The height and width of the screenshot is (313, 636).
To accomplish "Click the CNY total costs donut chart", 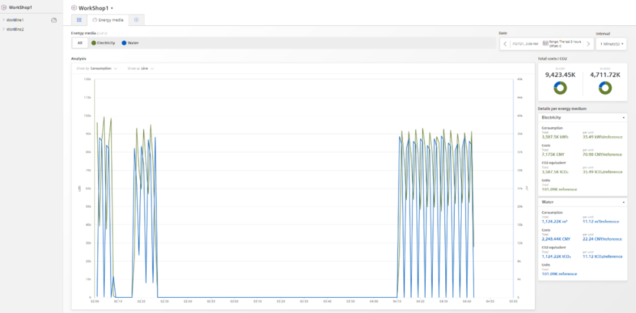I will click(559, 88).
